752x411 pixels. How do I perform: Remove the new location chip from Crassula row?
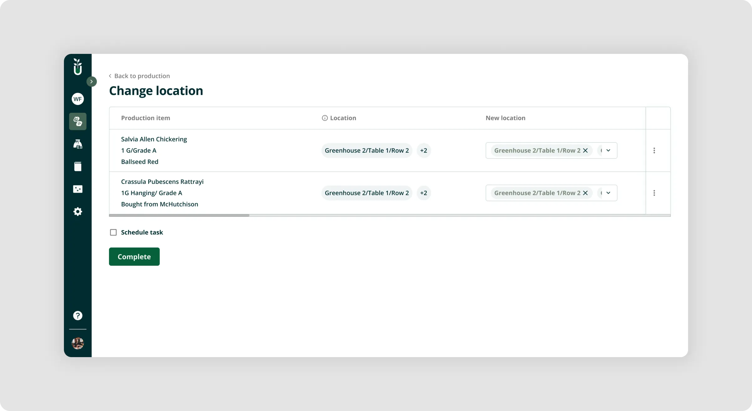click(586, 193)
